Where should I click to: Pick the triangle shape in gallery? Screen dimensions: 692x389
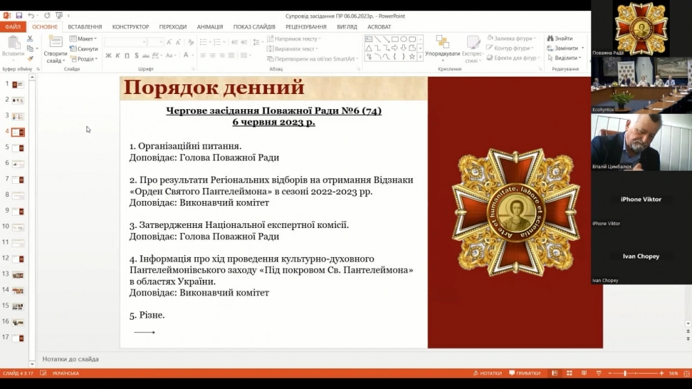[x=369, y=48]
